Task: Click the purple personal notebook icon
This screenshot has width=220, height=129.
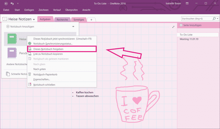Action: pyautogui.click(x=12, y=53)
